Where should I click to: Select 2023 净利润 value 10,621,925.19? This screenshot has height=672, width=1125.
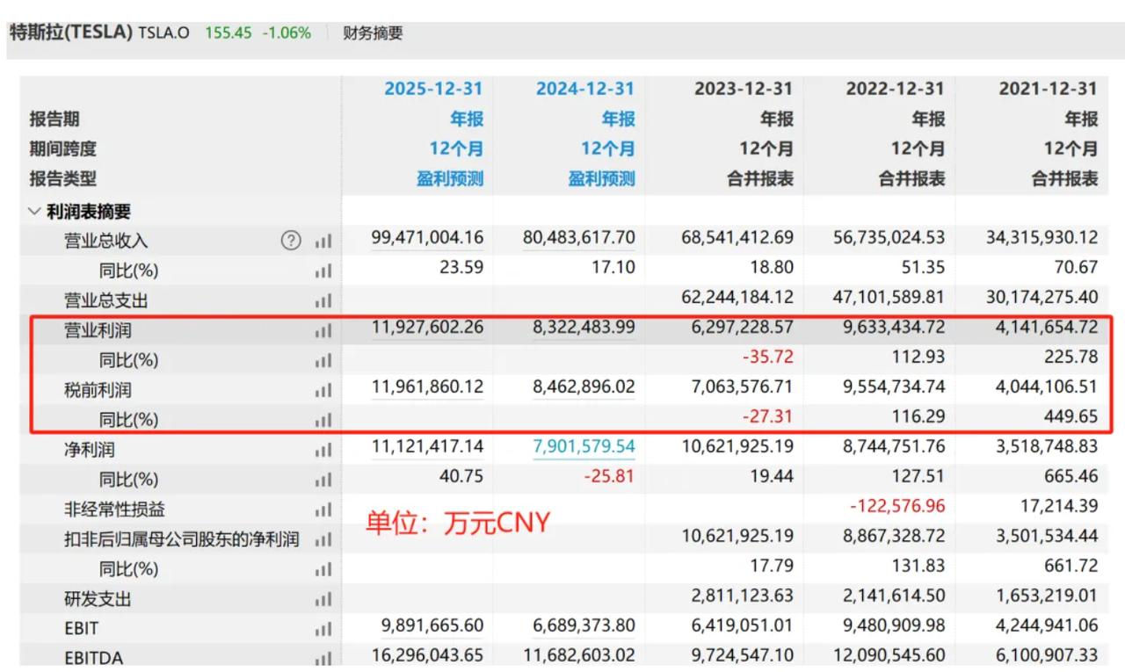tap(737, 446)
